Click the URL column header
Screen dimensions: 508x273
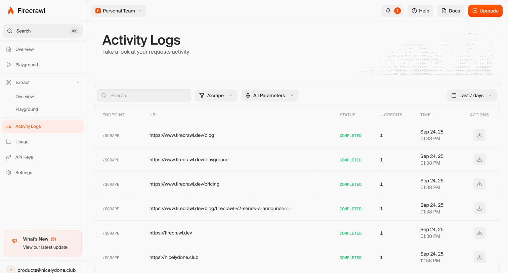[x=154, y=115]
